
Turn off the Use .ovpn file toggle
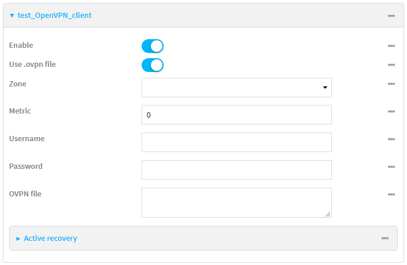pos(153,65)
